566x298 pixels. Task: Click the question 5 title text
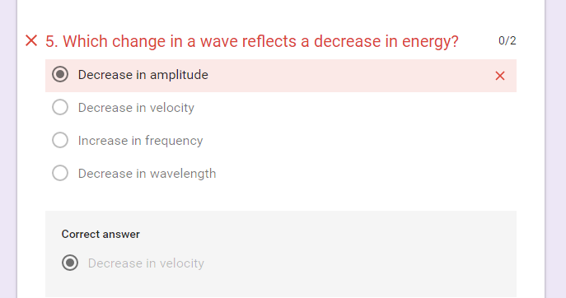(252, 41)
